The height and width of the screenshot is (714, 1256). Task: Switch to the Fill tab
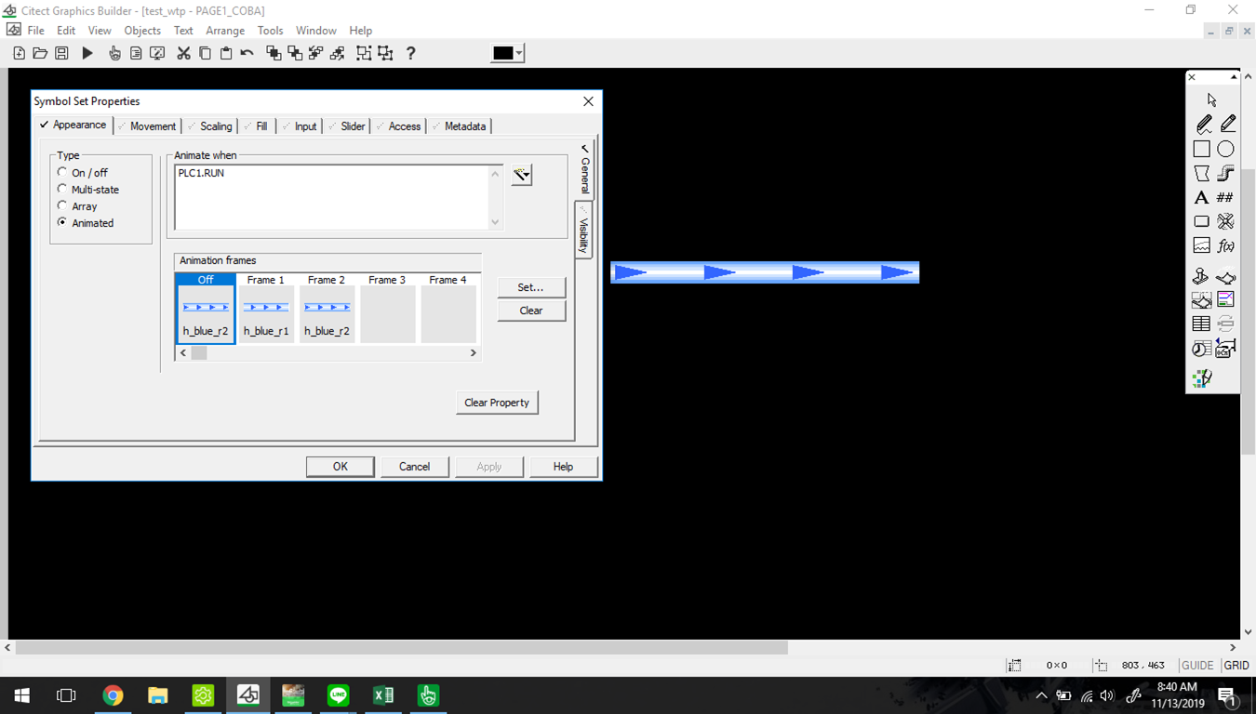coord(256,126)
